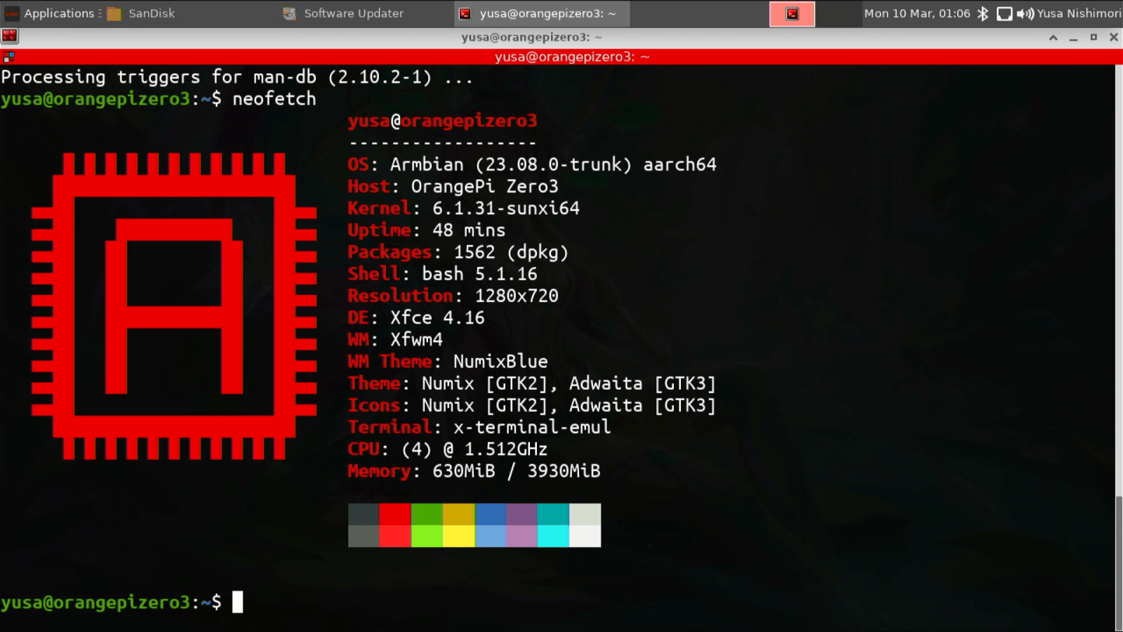This screenshot has height=632, width=1123.
Task: Click the terminal vertical scrollbar handle
Action: pyautogui.click(x=1119, y=563)
